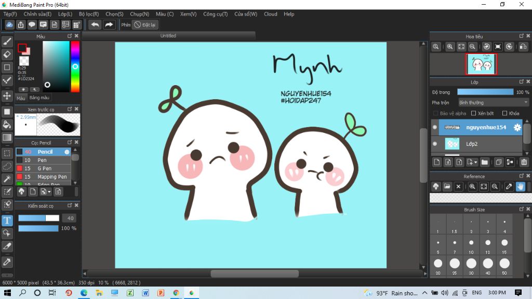The width and height of the screenshot is (532, 299).
Task: Open the Lớp(L) menu
Action: 65,14
